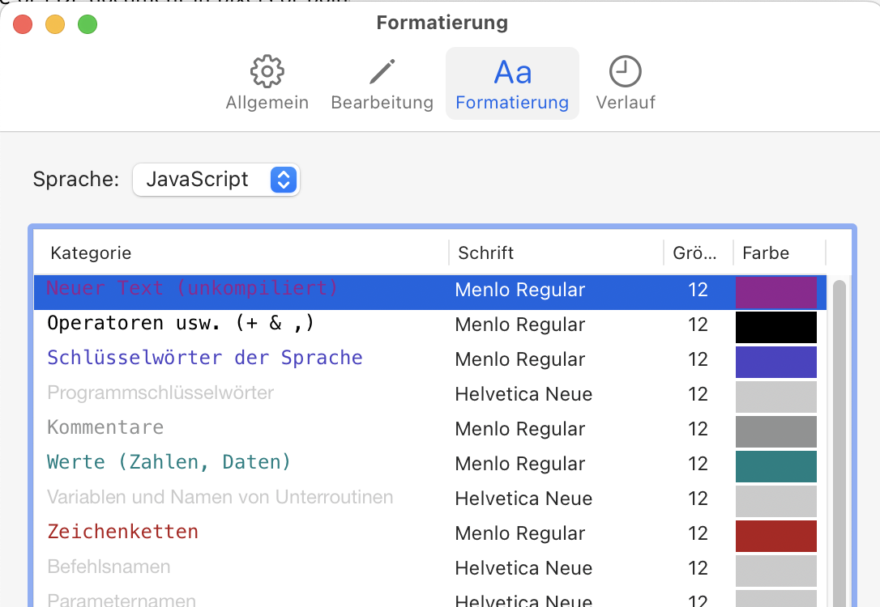The height and width of the screenshot is (607, 880).
Task: Click the Kategorie column header
Action: (x=91, y=253)
